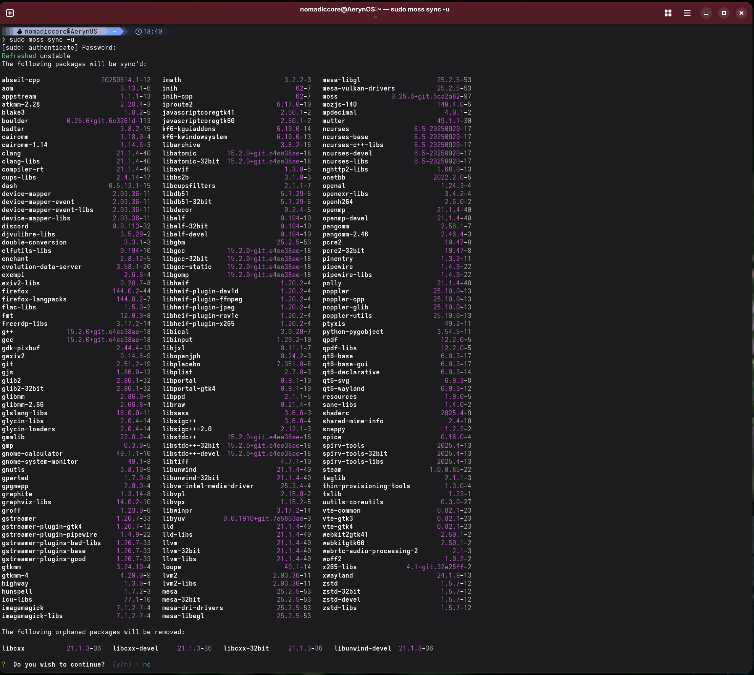Viewport: 754px width, 675px height.
Task: Click the moss version string
Action: tap(431, 96)
